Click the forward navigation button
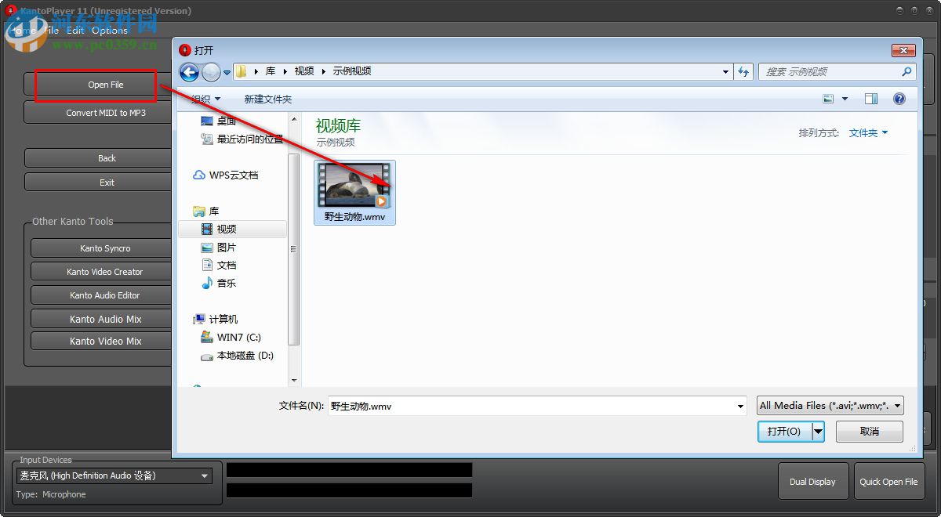941x517 pixels. point(211,72)
